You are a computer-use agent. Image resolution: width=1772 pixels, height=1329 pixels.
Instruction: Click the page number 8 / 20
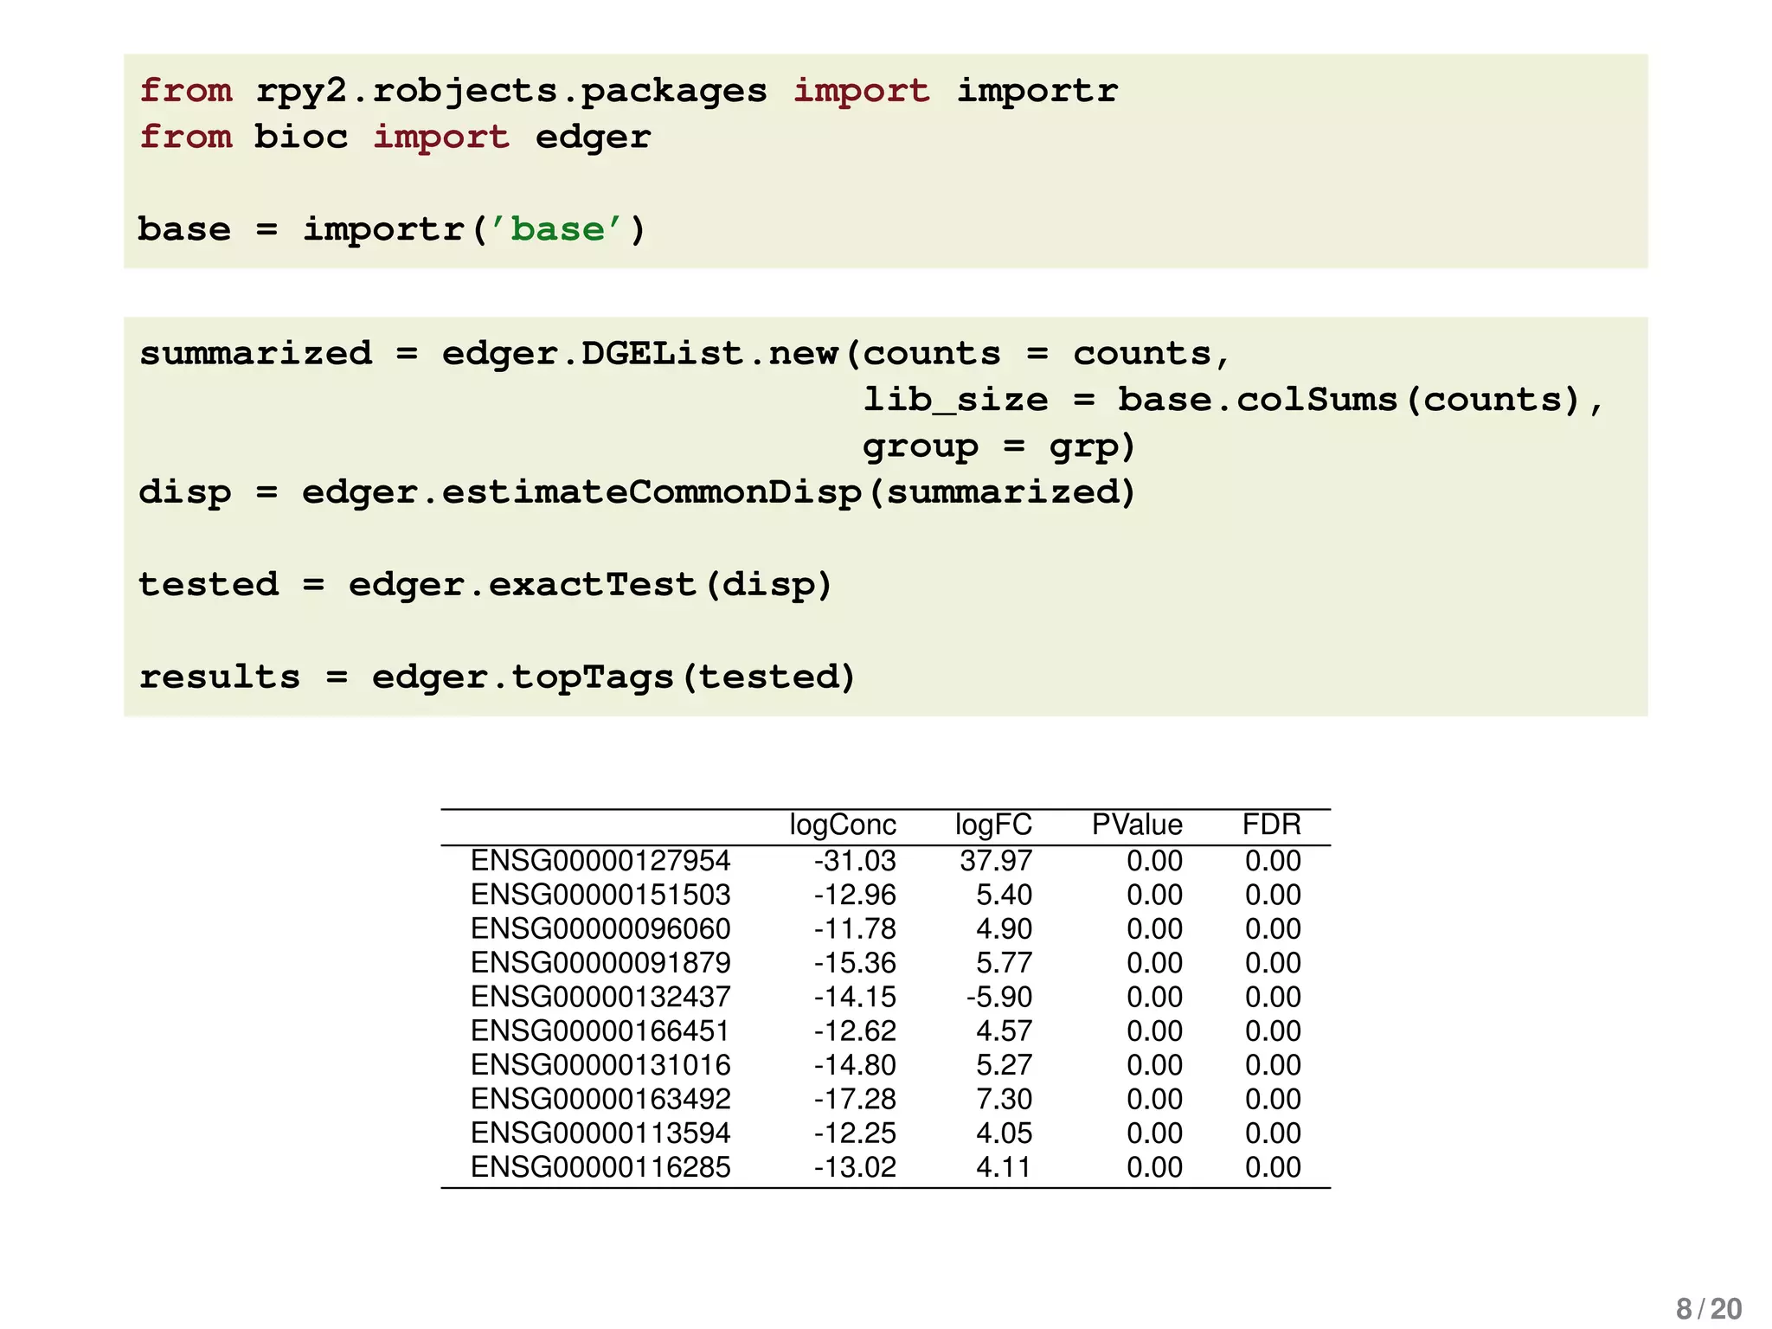click(1709, 1309)
